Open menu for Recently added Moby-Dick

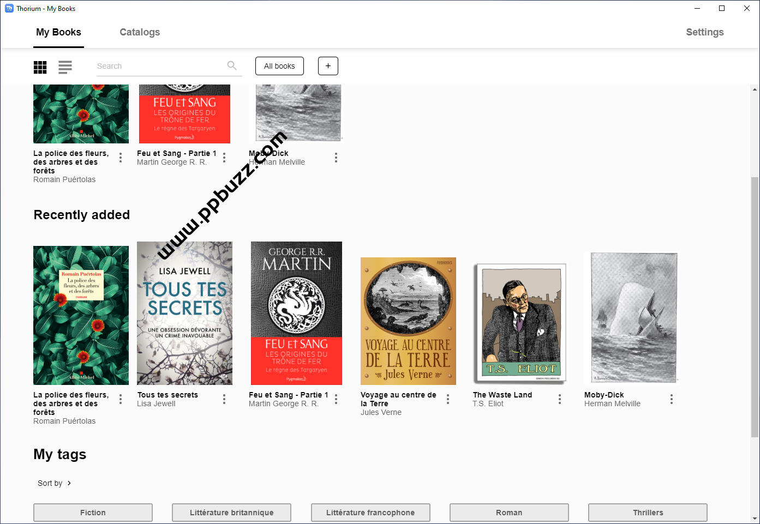(672, 399)
